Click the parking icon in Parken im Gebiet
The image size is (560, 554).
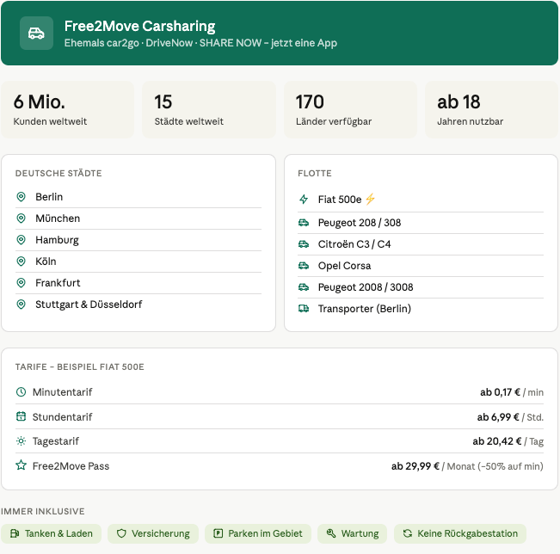(218, 533)
